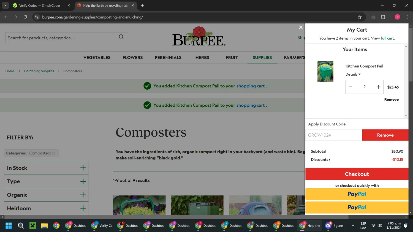Image resolution: width=413 pixels, height=232 pixels.
Task: Switch to the Verify Codes SimplyCodes tab
Action: [40, 5]
